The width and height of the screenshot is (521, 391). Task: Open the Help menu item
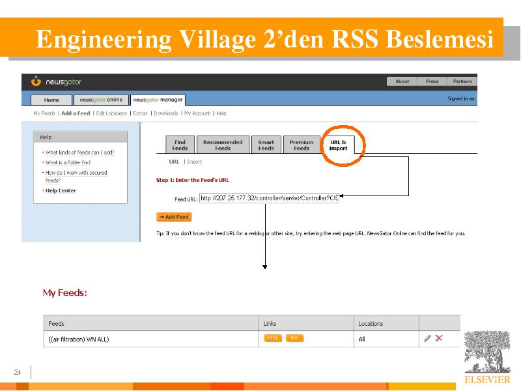(x=221, y=113)
